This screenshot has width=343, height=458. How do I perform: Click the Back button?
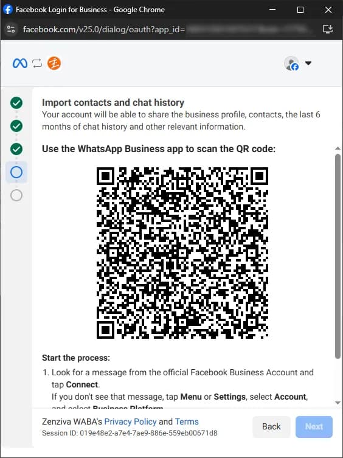coord(271,427)
